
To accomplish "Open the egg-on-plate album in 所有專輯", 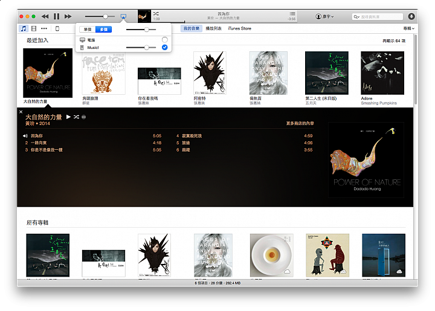I will [x=272, y=255].
